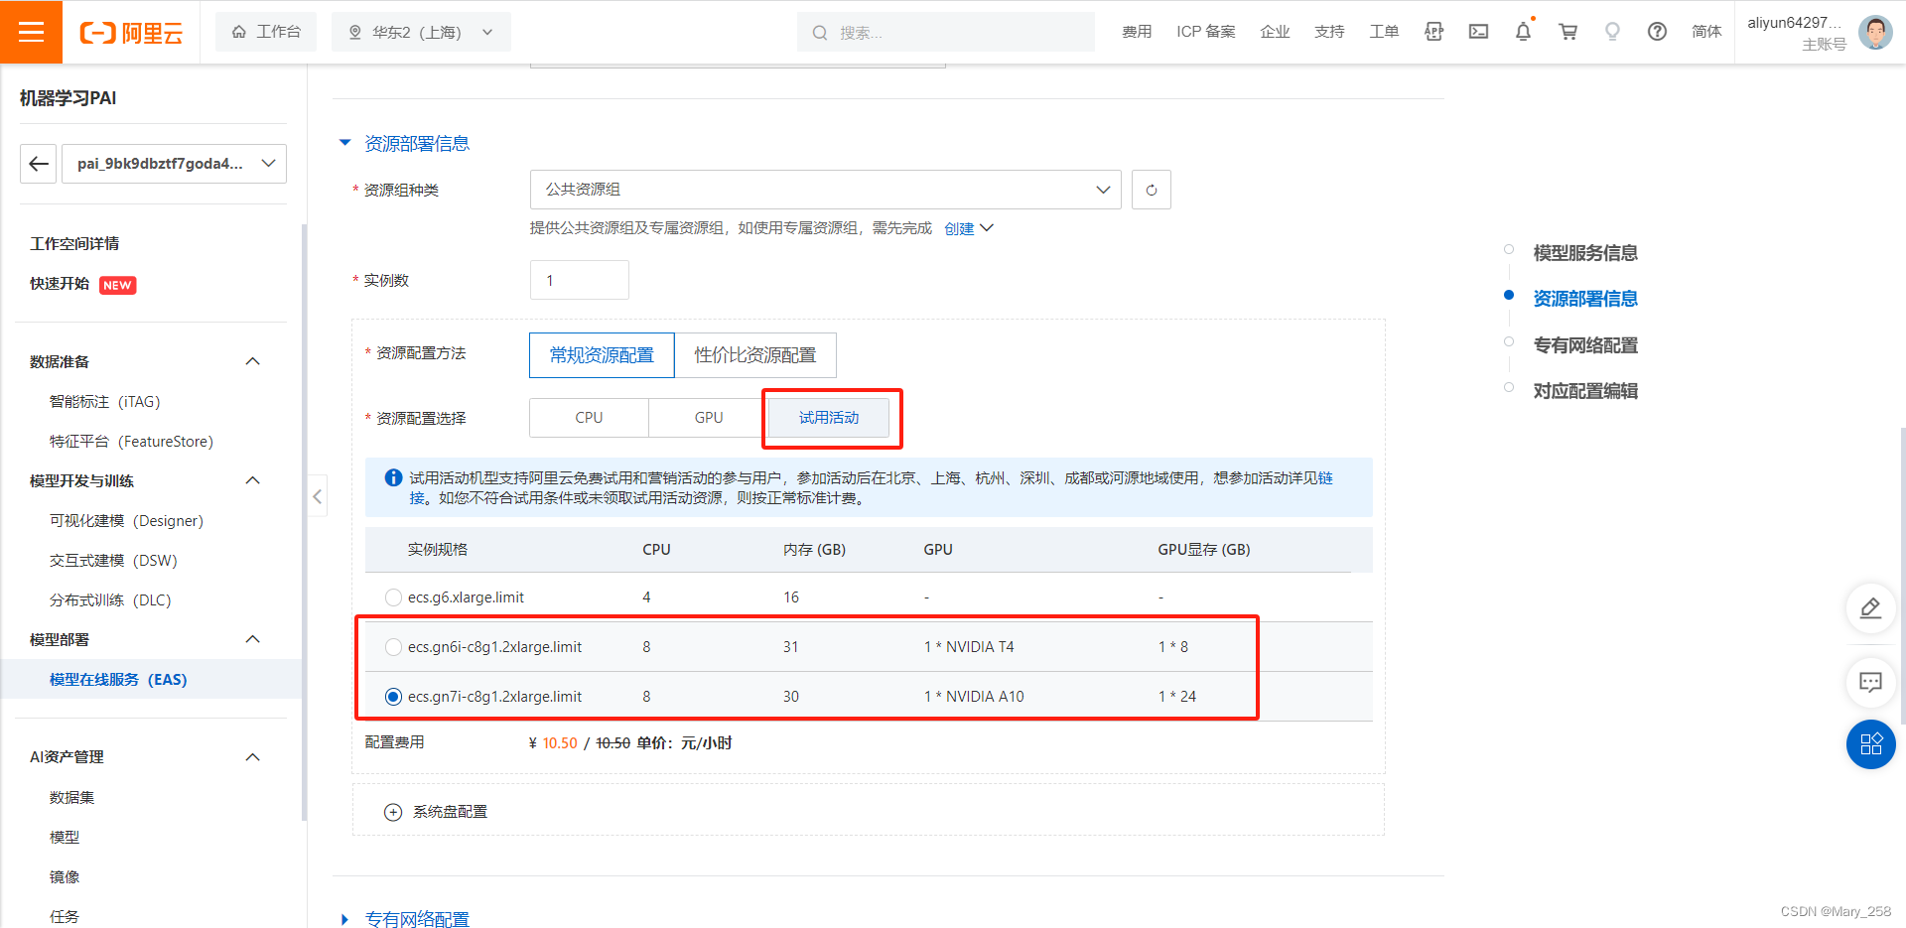This screenshot has width=1906, height=928.
Task: Collapse the left sidebar with the handle
Action: click(317, 496)
